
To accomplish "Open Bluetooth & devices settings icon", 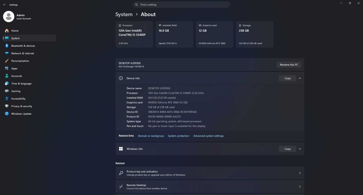I will [x=7, y=46].
